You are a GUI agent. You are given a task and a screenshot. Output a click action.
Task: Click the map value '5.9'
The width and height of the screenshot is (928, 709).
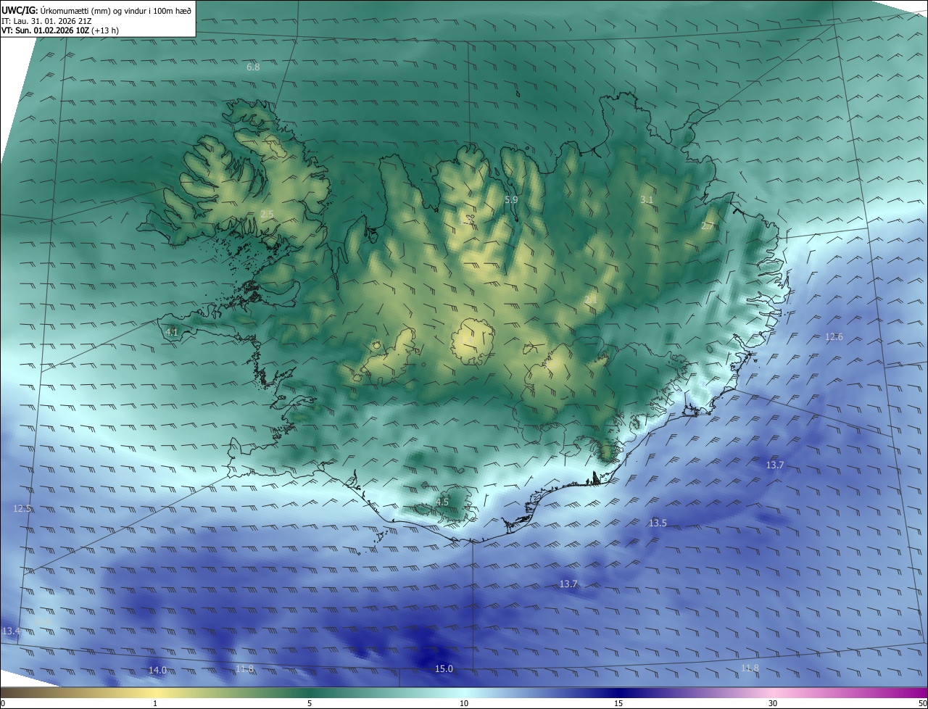(x=511, y=199)
